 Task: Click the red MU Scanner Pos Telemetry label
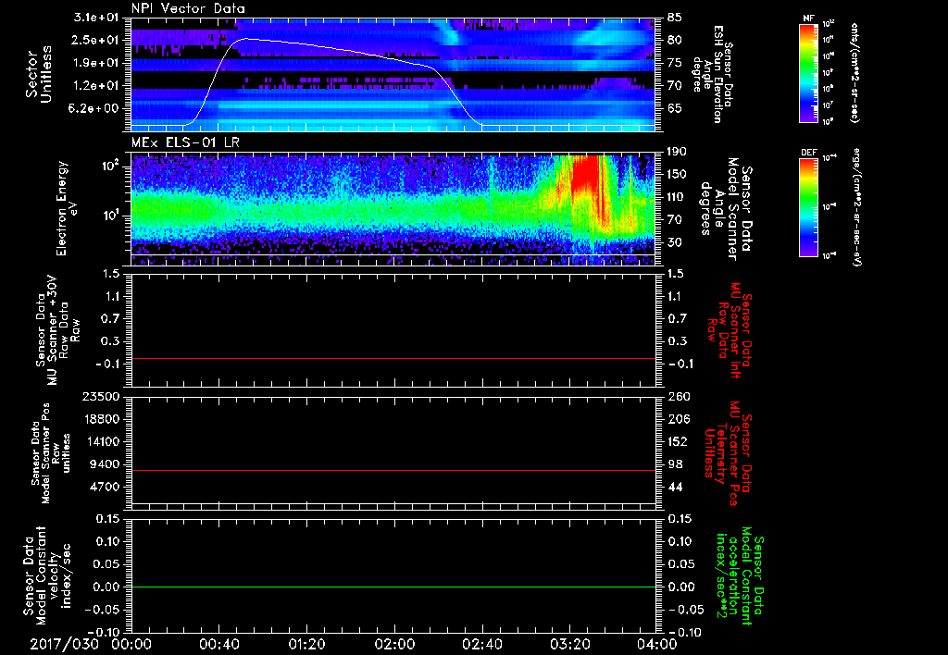click(x=729, y=453)
